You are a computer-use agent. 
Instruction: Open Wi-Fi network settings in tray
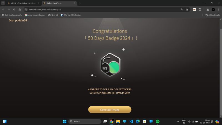click(189, 121)
